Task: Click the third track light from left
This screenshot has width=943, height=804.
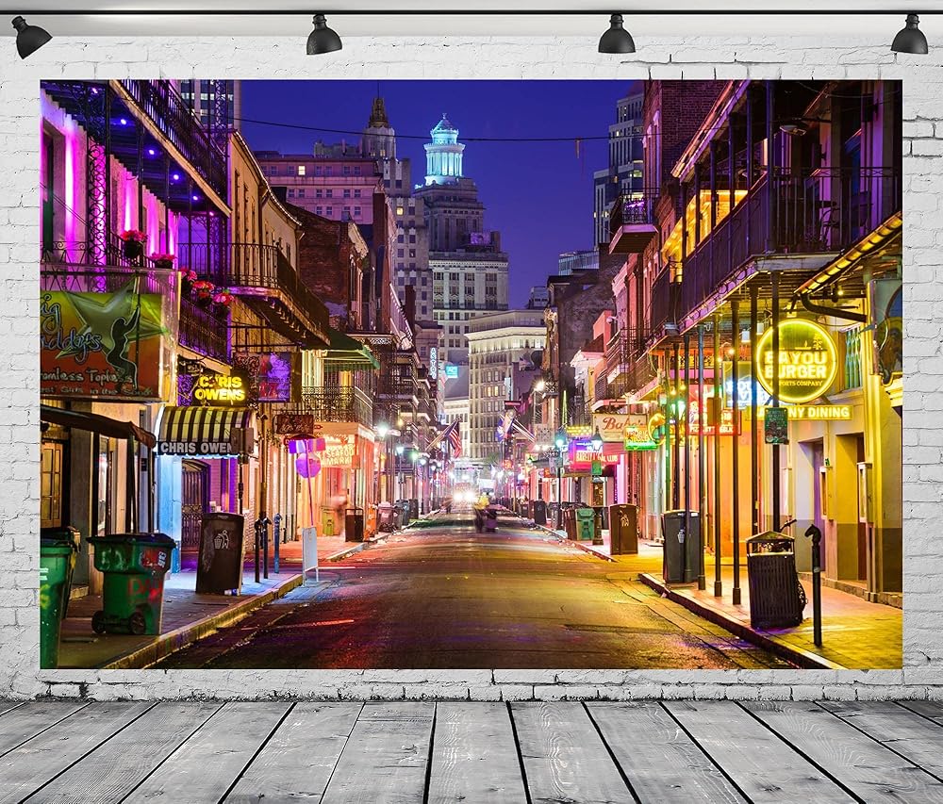Action: (x=616, y=37)
